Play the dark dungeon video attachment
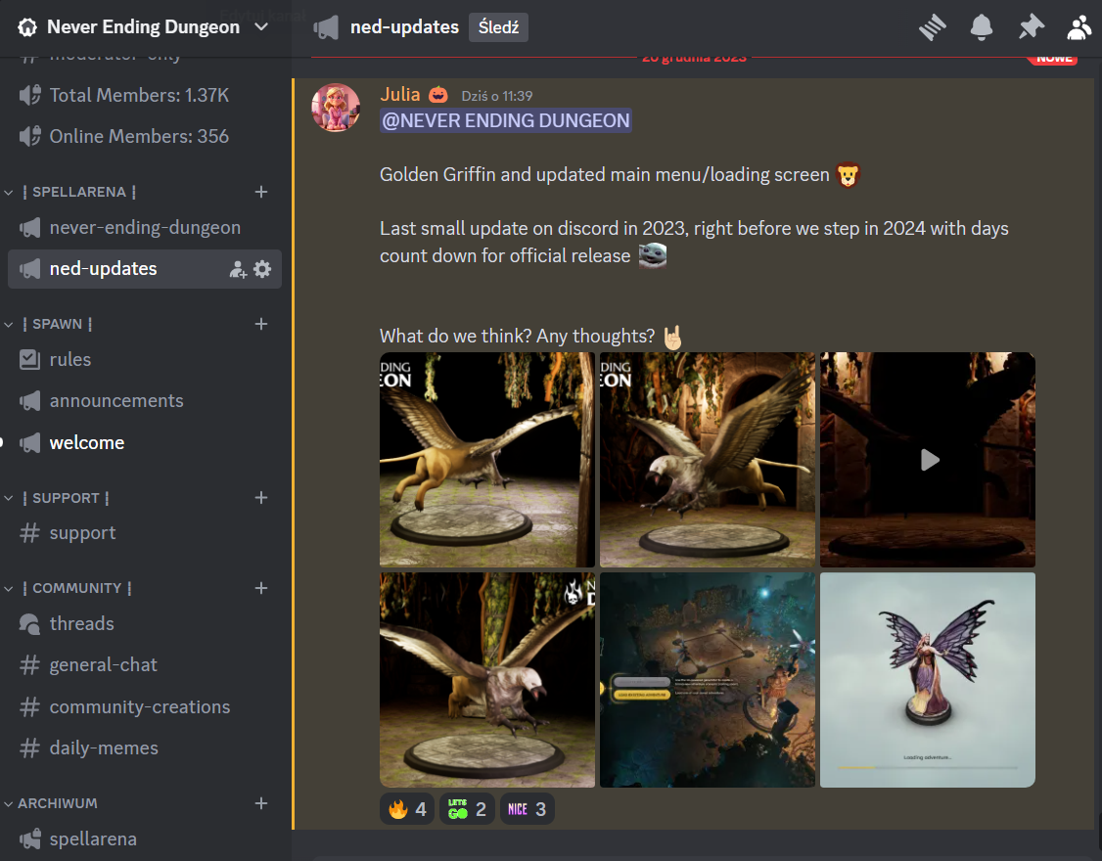Image resolution: width=1102 pixels, height=861 pixels. click(928, 460)
